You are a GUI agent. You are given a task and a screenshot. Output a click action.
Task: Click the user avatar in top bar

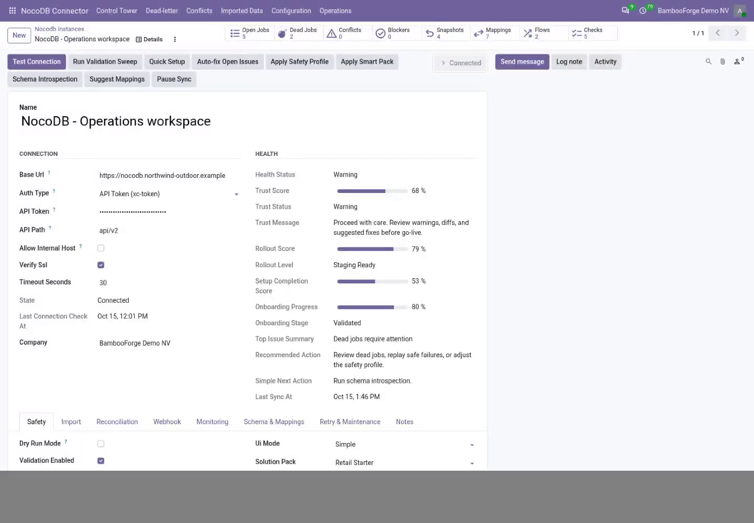(x=740, y=10)
